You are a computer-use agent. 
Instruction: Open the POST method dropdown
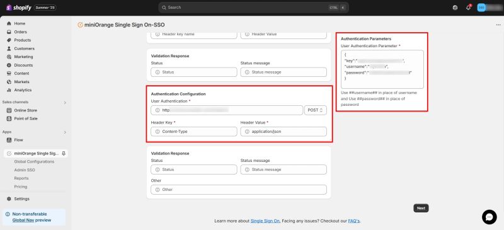tap(316, 110)
